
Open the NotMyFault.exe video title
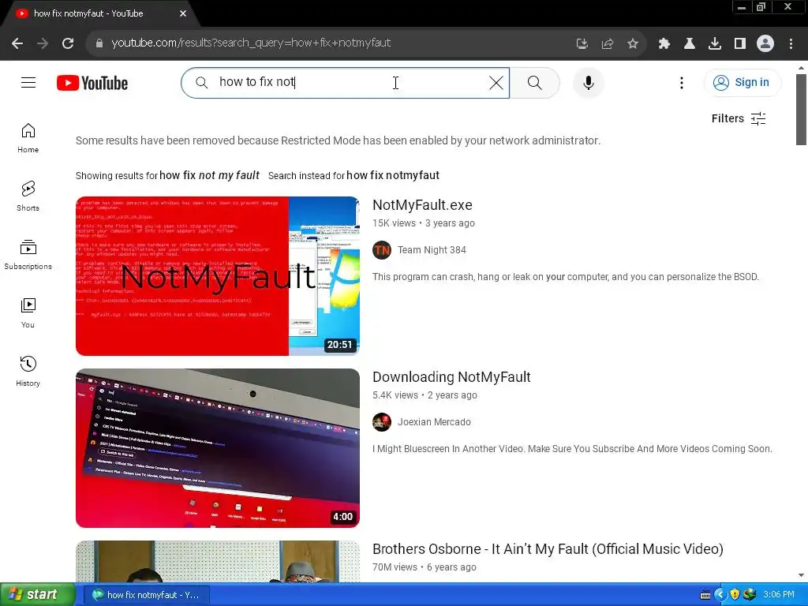(x=422, y=205)
